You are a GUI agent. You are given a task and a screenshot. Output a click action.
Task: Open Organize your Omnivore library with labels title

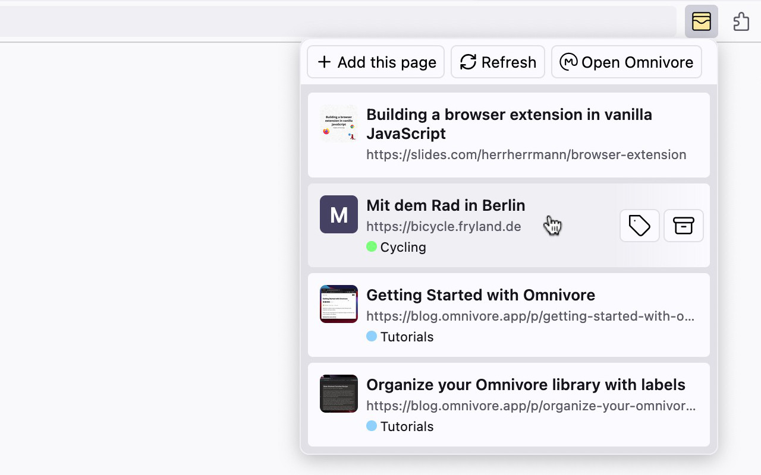coord(526,385)
